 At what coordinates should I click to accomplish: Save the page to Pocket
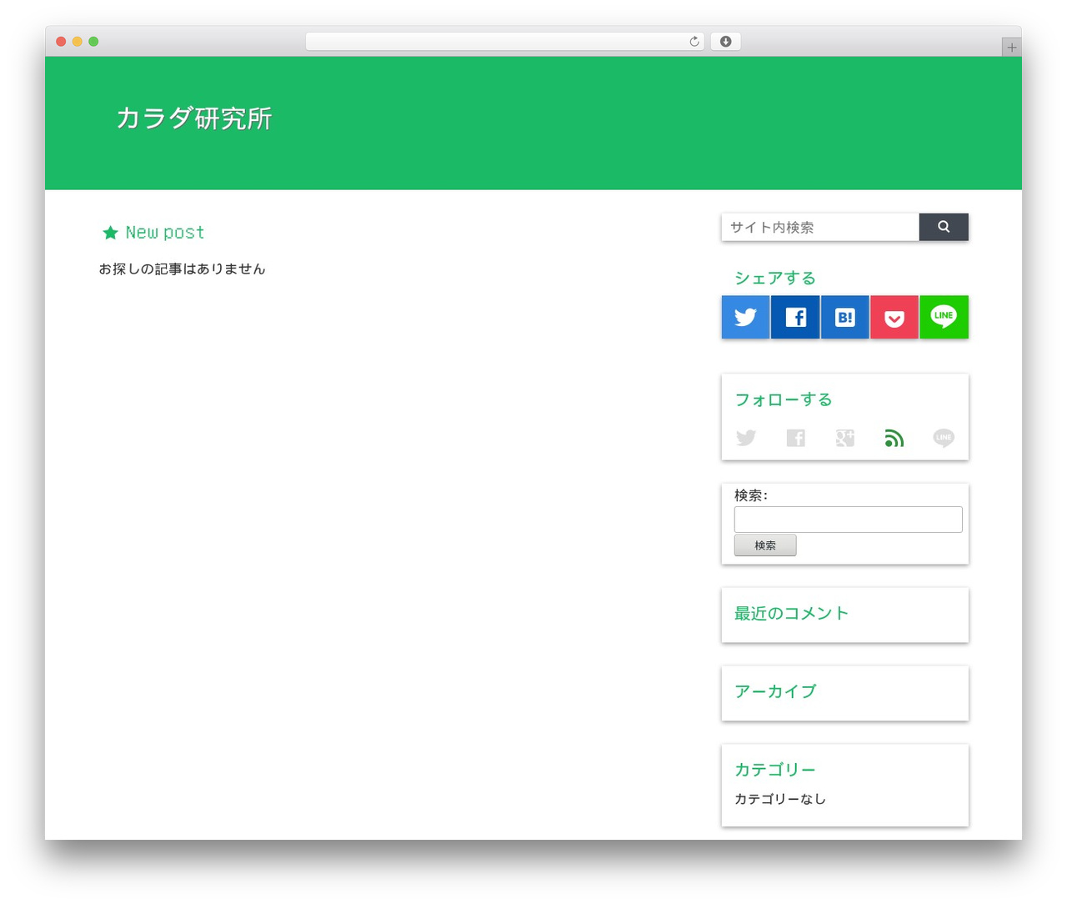coord(894,317)
